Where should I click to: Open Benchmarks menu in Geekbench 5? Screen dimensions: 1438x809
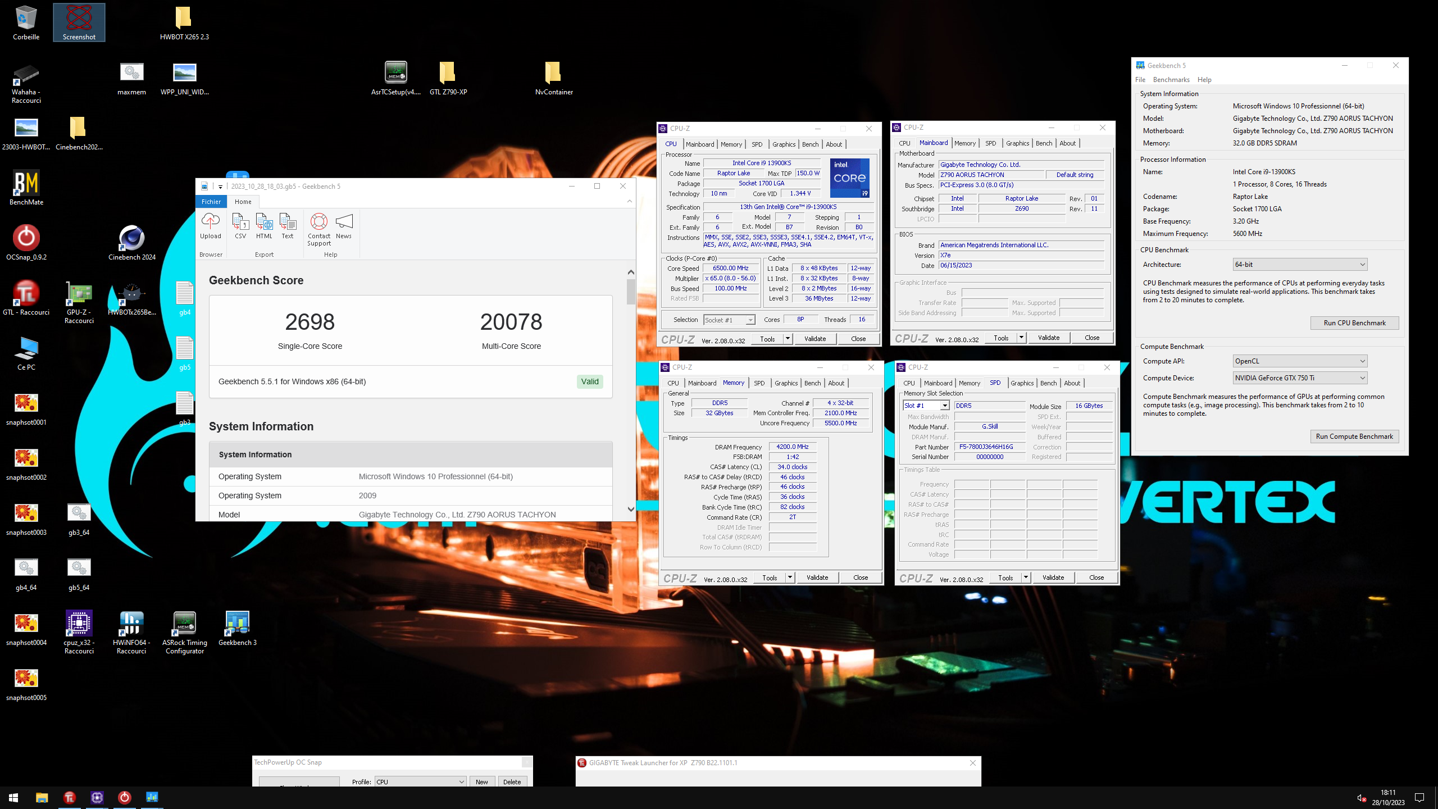1171,80
